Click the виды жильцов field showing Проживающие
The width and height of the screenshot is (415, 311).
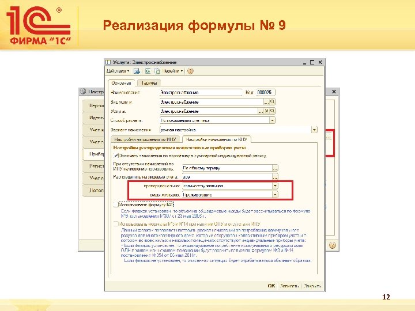pyautogui.click(x=227, y=195)
